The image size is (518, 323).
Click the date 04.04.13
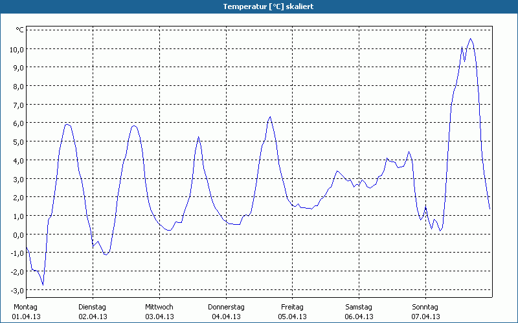point(226,317)
